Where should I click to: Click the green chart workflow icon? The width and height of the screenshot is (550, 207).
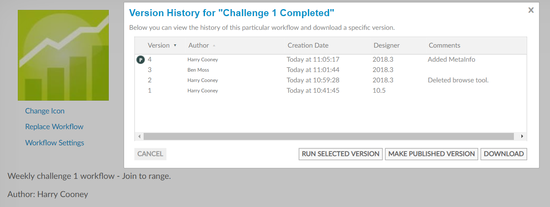pos(63,55)
